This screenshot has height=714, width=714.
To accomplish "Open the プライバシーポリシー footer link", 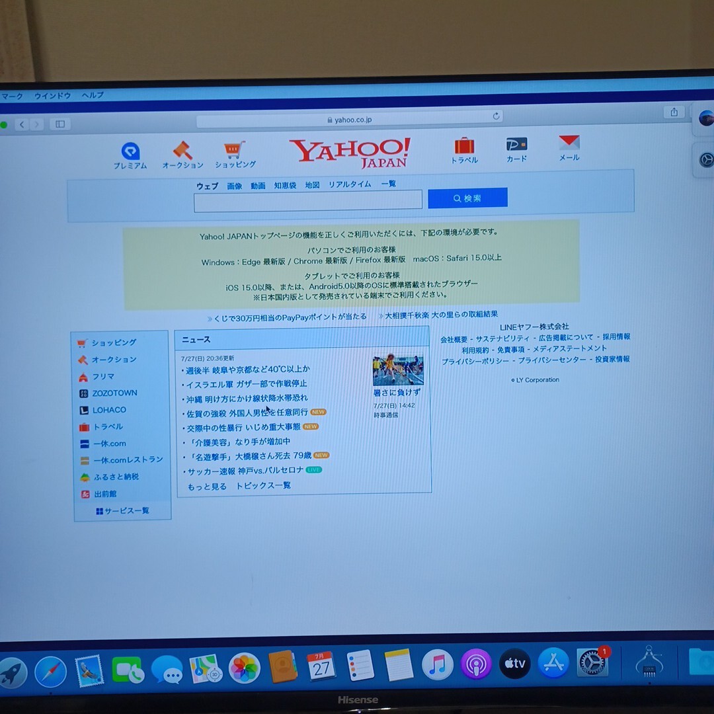I will click(x=475, y=361).
